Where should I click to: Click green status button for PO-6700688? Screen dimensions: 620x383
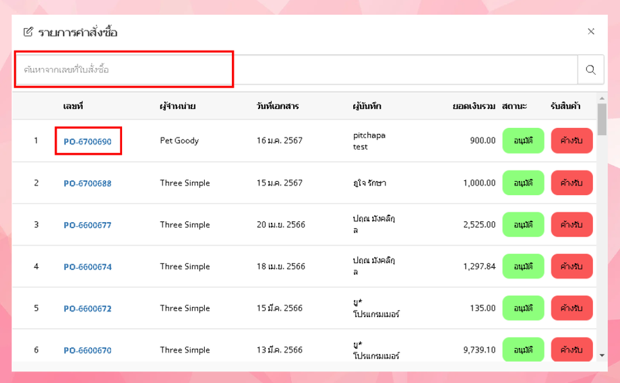pyautogui.click(x=523, y=183)
